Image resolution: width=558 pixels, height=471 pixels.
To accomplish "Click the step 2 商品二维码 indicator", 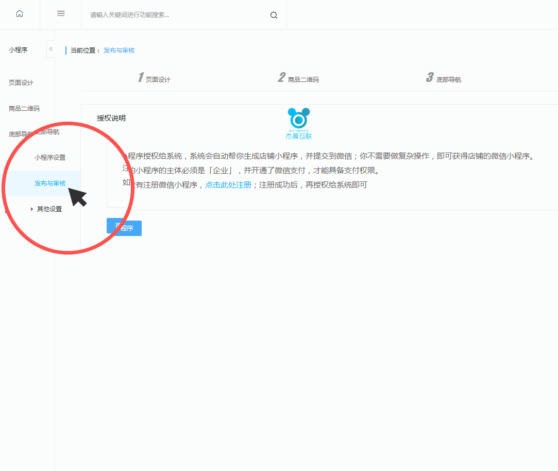I will click(298, 78).
